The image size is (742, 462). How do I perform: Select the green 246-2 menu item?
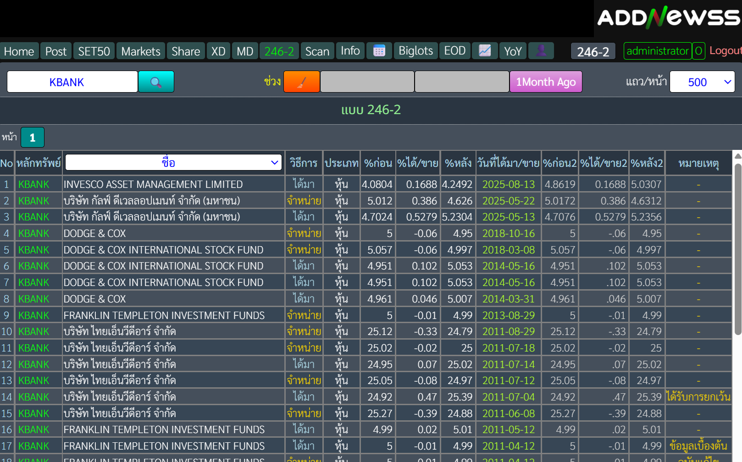click(279, 51)
